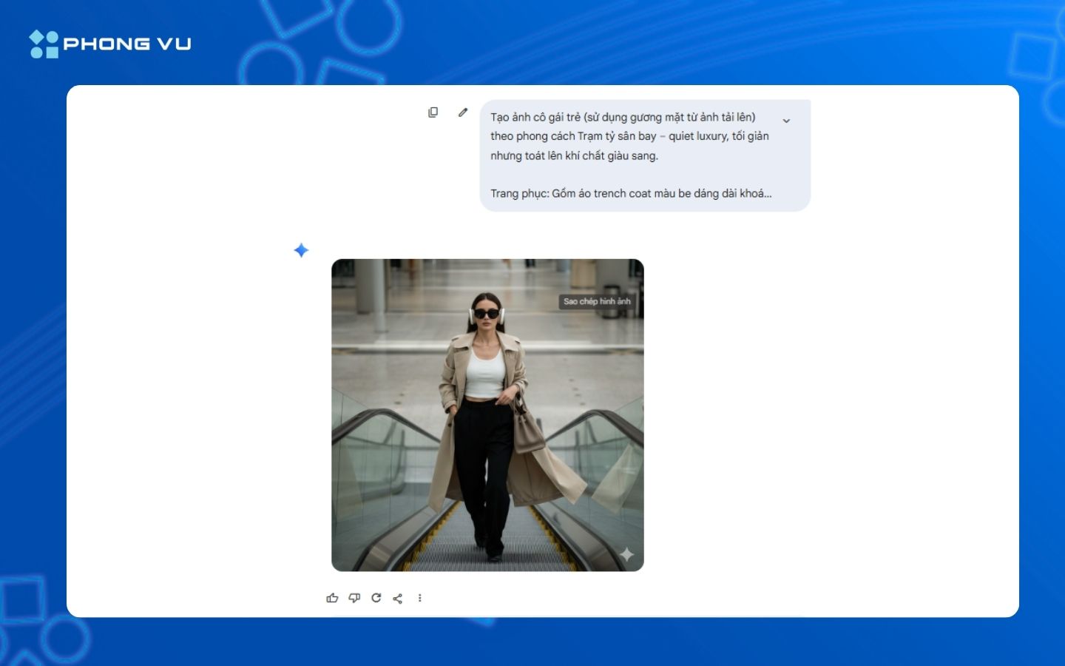This screenshot has width=1065, height=666.
Task: Click prompt text 'Tạo ảnh cô gái trẻ'
Action: tap(535, 117)
